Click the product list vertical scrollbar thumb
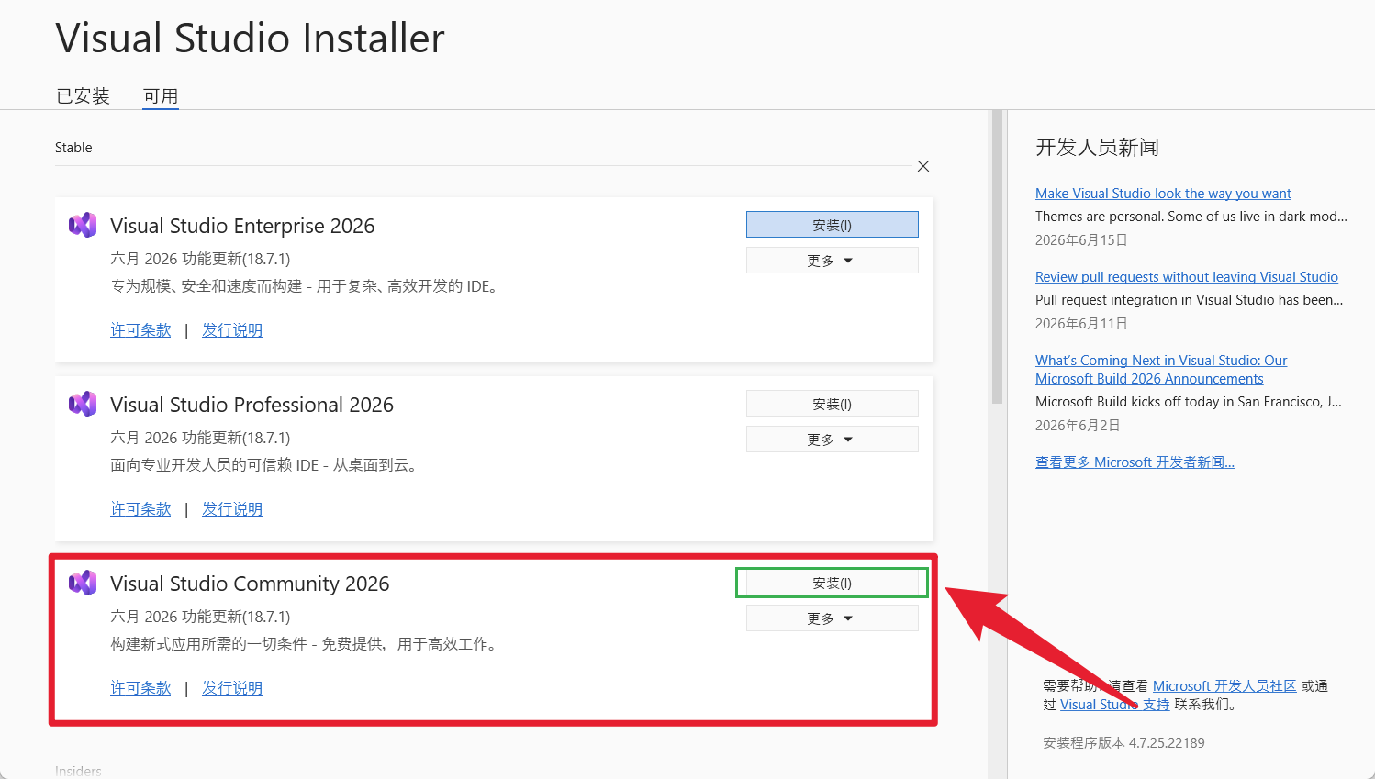The height and width of the screenshot is (779, 1375). 997,257
